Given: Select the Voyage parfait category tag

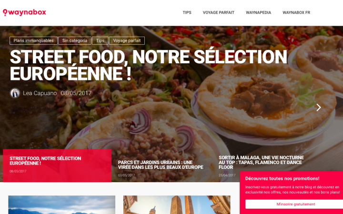Looking at the screenshot, I should (127, 40).
